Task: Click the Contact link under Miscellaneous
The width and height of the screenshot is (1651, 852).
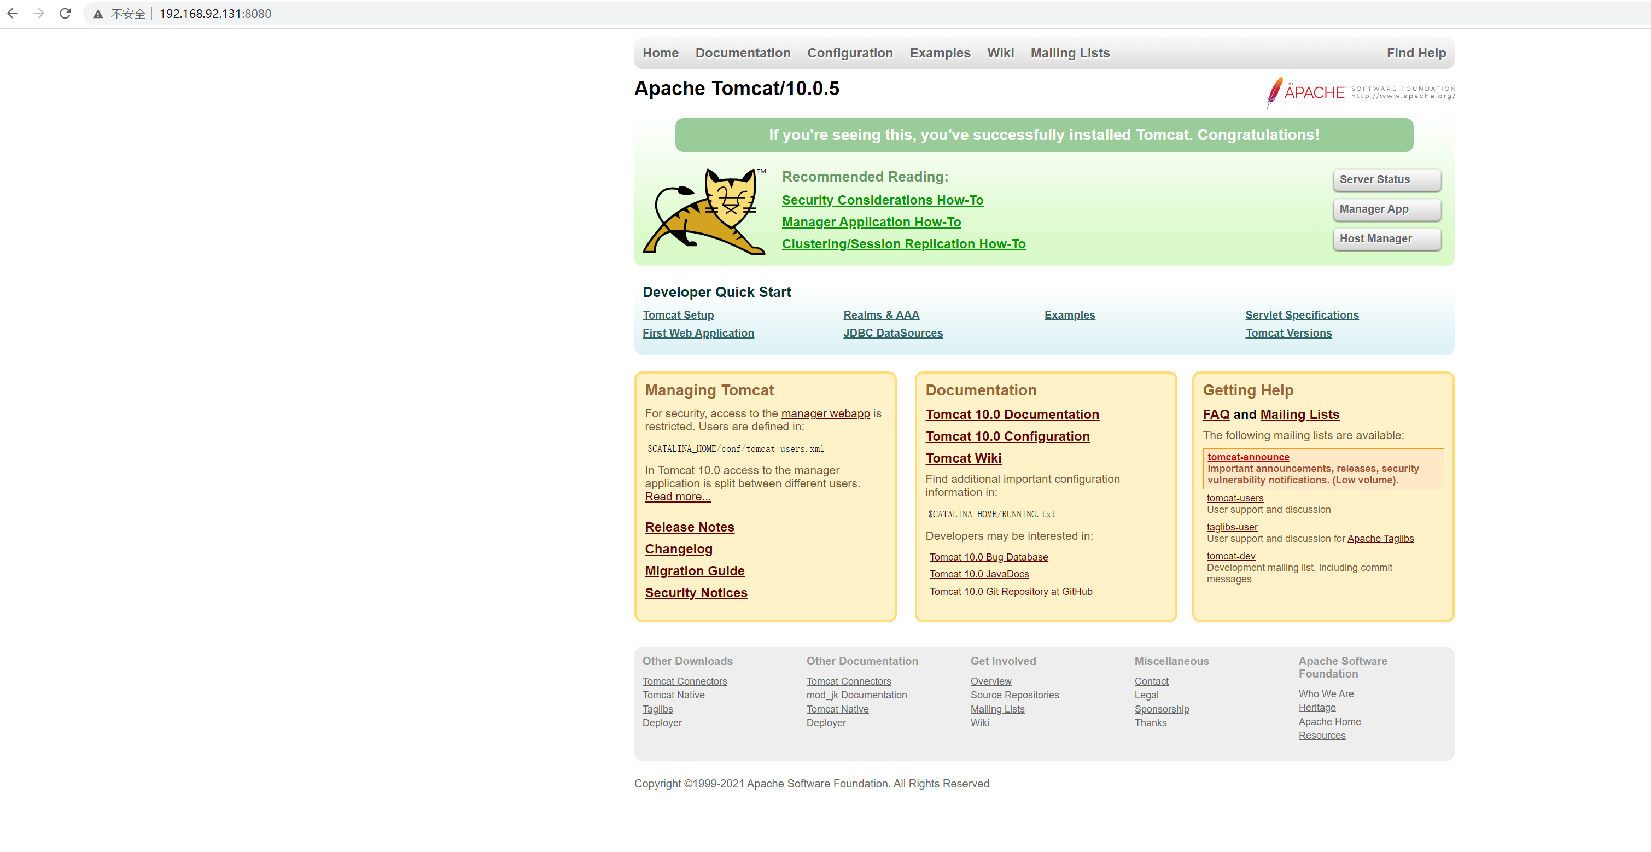Action: tap(1151, 681)
